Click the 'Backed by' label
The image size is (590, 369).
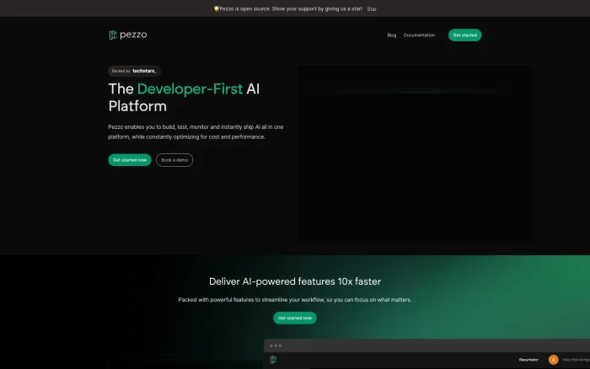click(121, 71)
